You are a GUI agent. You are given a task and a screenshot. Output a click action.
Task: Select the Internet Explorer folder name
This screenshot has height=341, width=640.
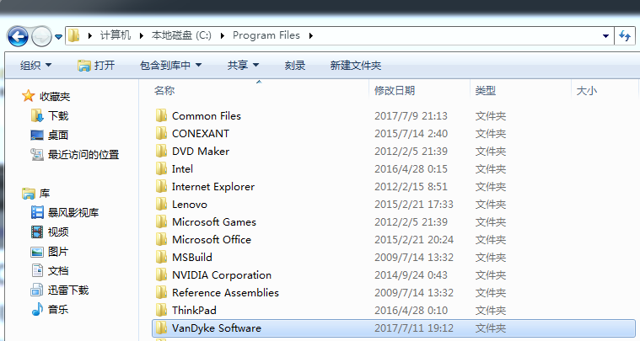click(213, 187)
